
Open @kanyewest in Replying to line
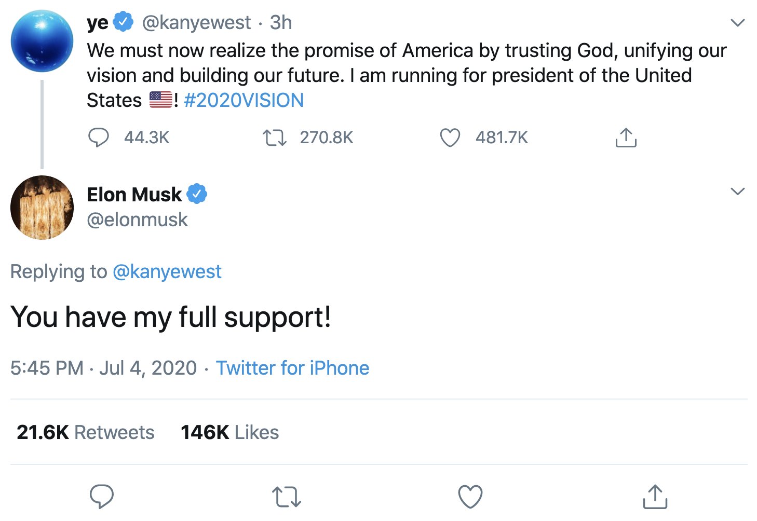167,272
